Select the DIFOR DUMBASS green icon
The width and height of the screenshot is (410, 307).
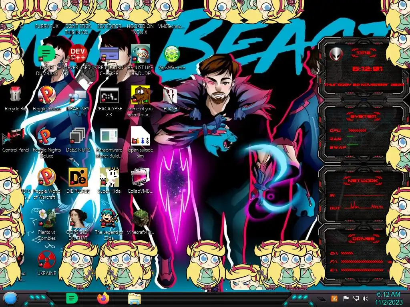pos(46,54)
